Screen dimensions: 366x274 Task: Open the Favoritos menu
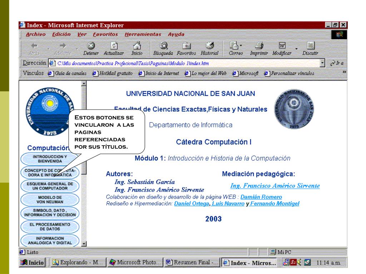(x=105, y=34)
